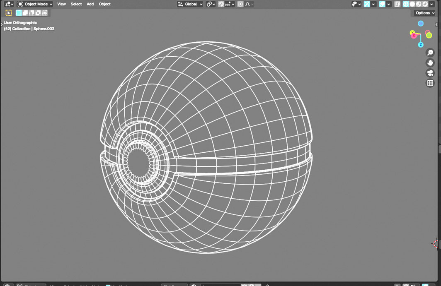Image resolution: width=441 pixels, height=286 pixels.
Task: Open the transform pivot point dropdown
Action: (x=211, y=4)
